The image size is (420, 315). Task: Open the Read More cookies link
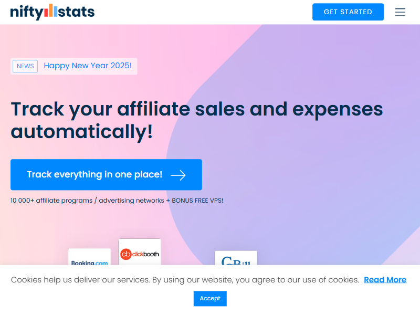click(385, 280)
